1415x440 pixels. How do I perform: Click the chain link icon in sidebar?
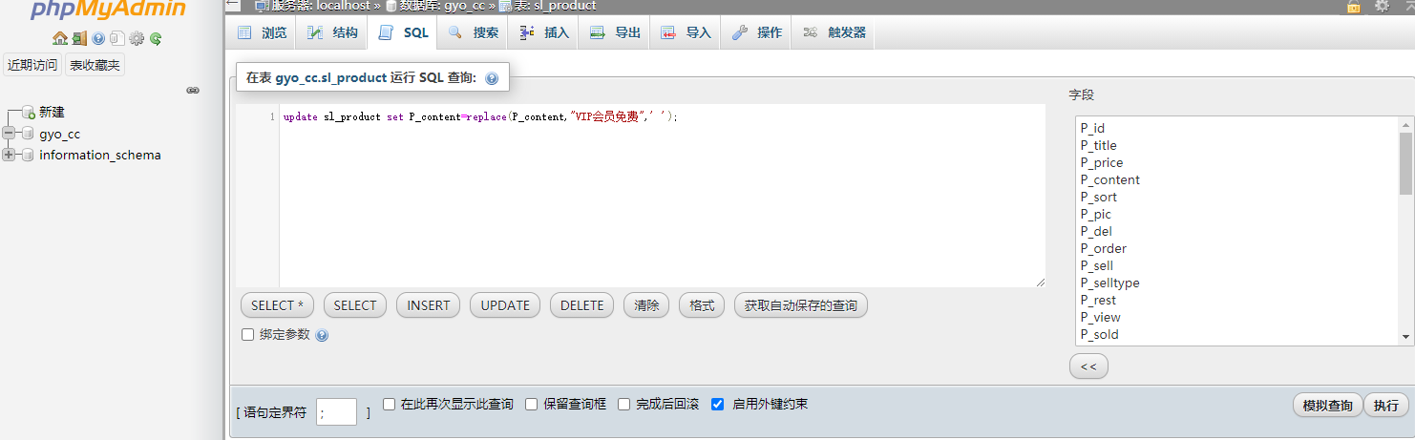click(193, 90)
